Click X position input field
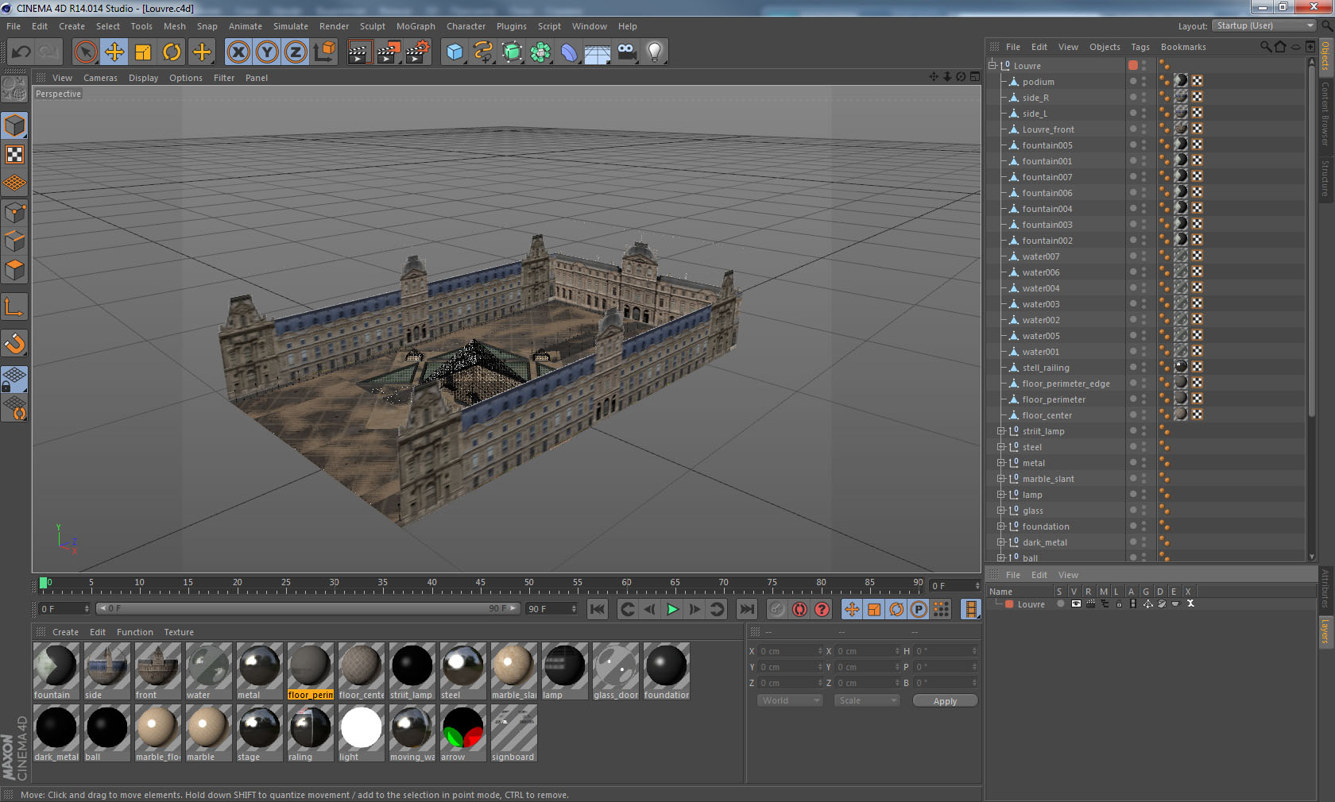Image resolution: width=1335 pixels, height=802 pixels. coord(790,651)
